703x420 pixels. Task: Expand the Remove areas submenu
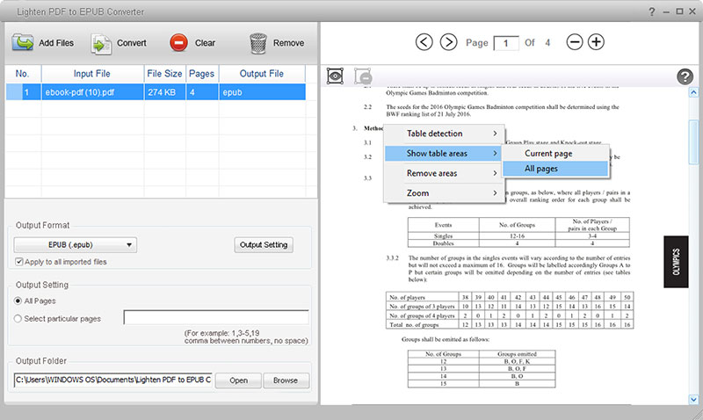(445, 173)
